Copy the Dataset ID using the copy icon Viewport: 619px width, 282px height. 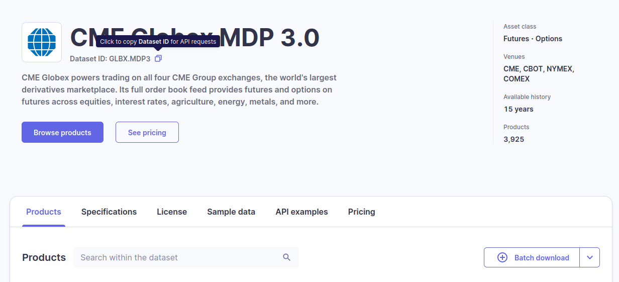158,59
